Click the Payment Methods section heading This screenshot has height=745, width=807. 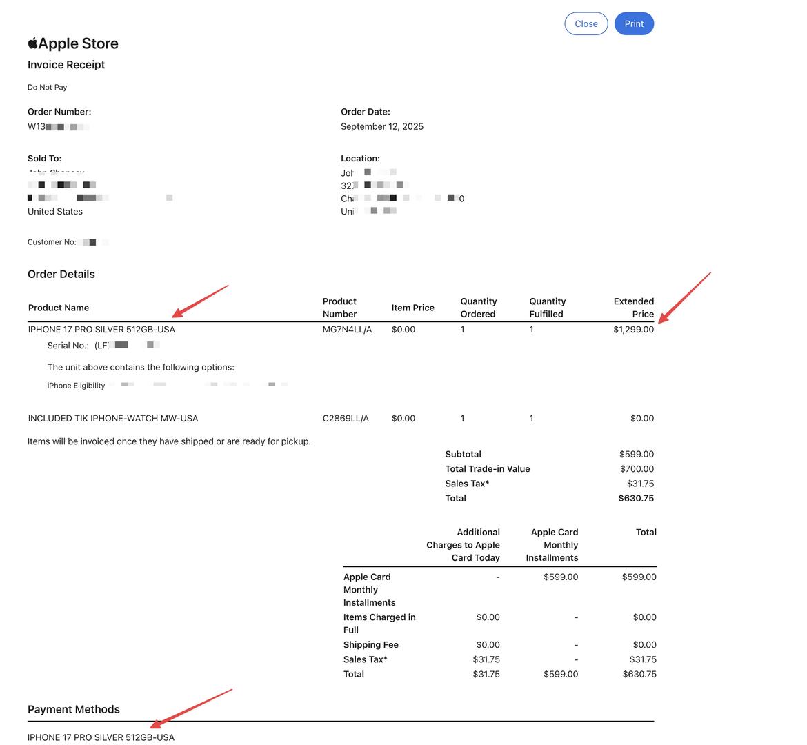(74, 709)
